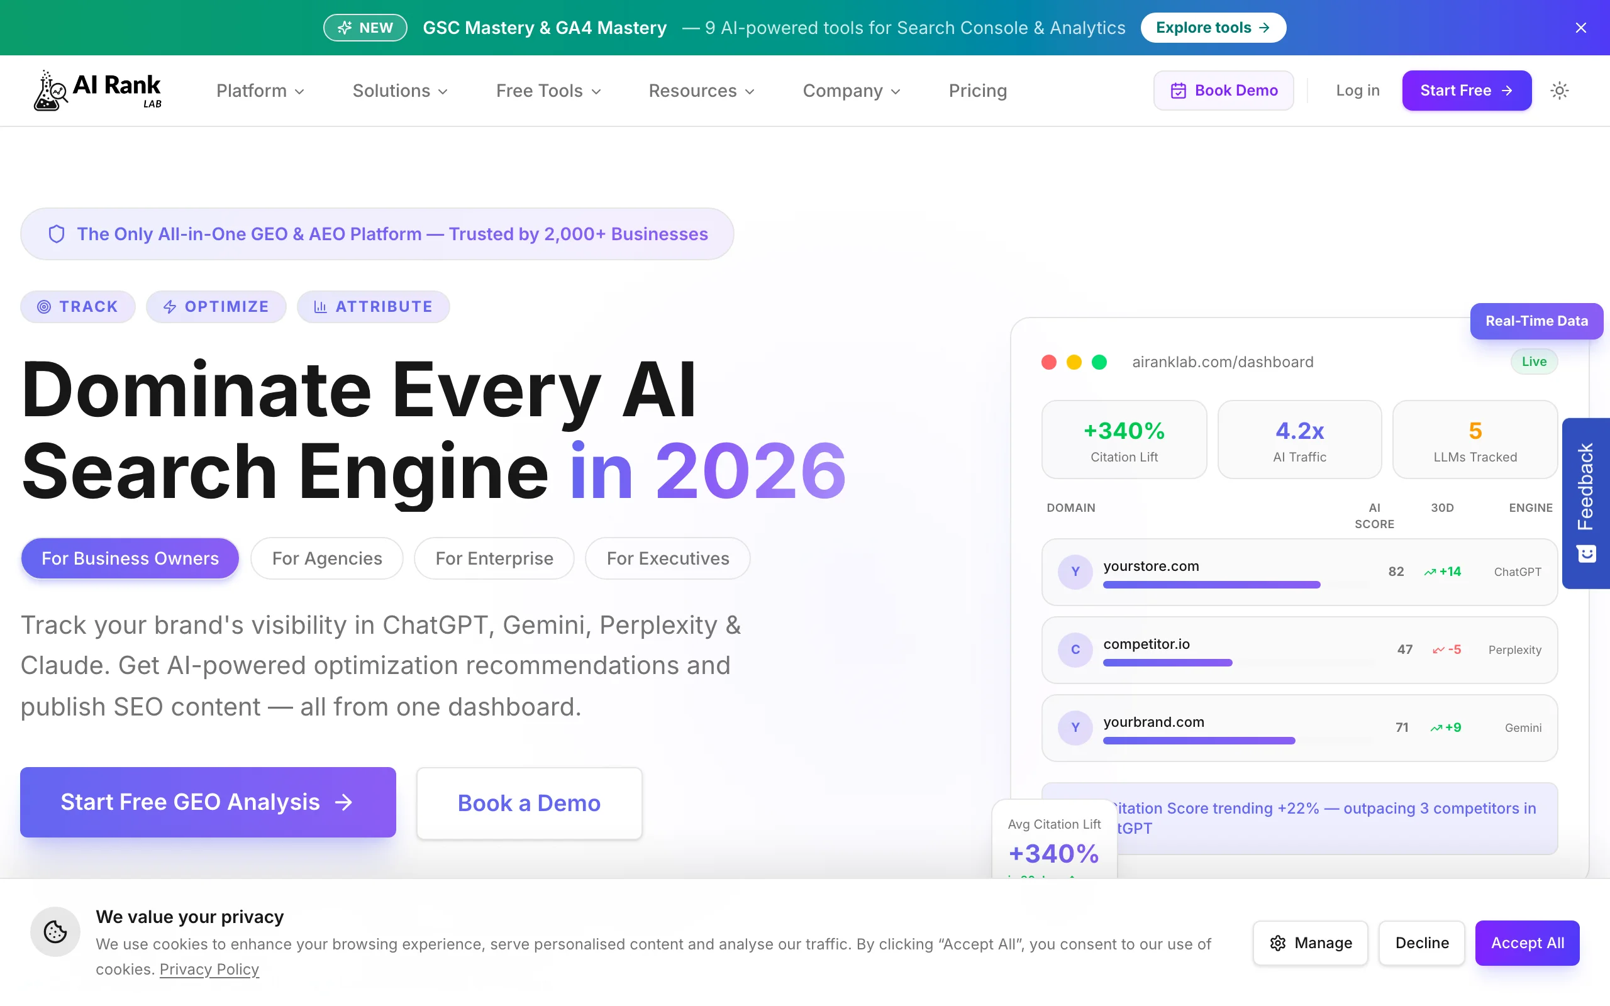Screen dimensions: 1610x1006
Task: Click the ATTRIBUTE chart pill
Action: [373, 307]
